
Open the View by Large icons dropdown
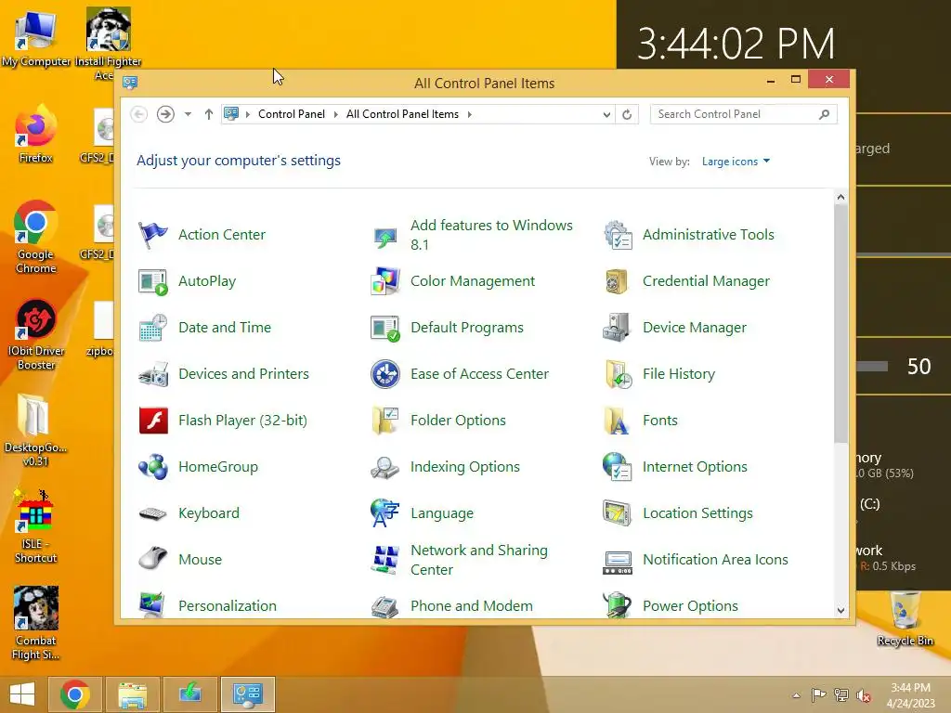coord(736,162)
